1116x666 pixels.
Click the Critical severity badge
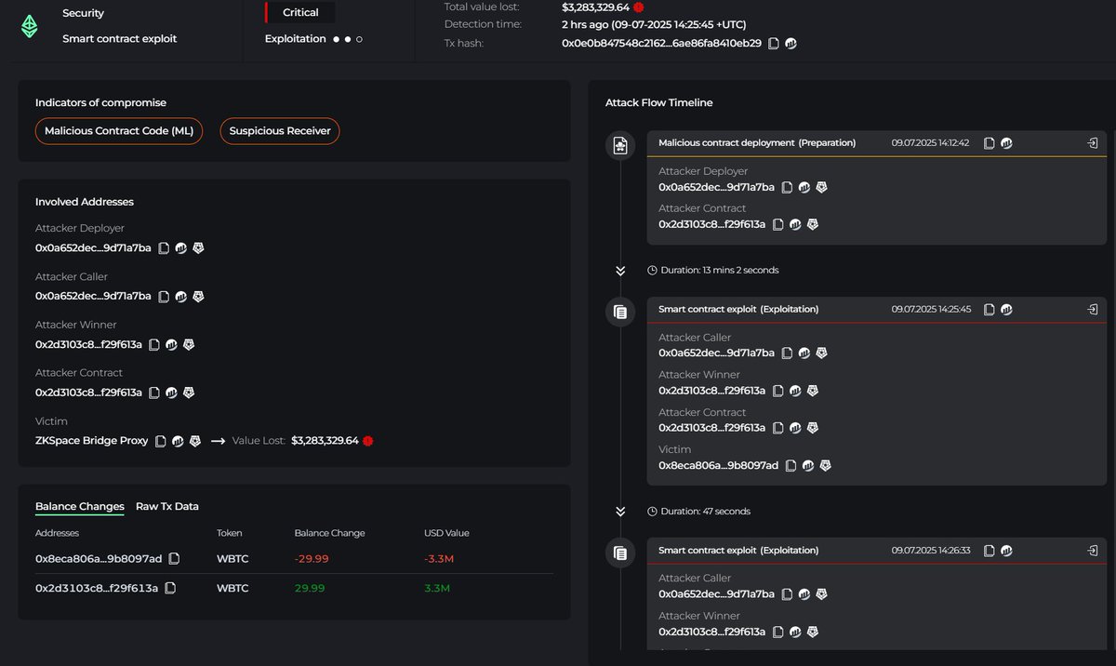[300, 12]
